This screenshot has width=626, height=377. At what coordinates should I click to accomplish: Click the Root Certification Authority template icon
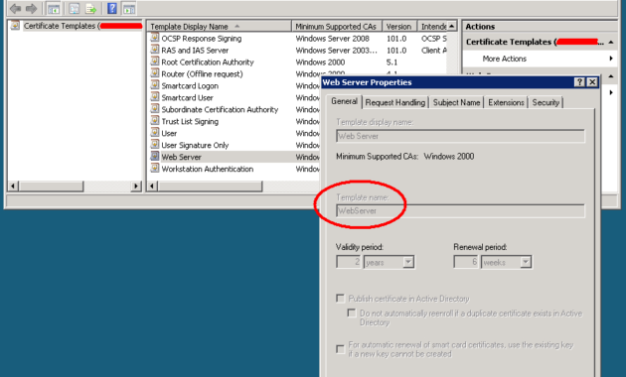click(154, 62)
